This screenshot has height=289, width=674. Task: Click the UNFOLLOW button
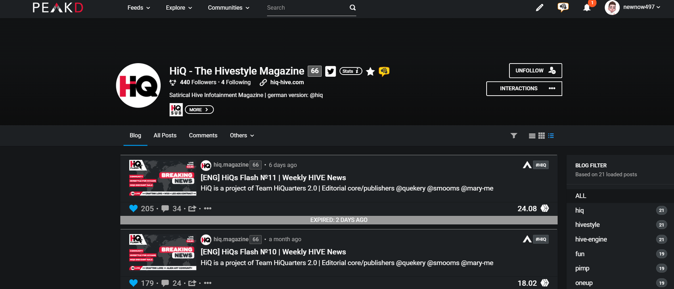coord(535,71)
